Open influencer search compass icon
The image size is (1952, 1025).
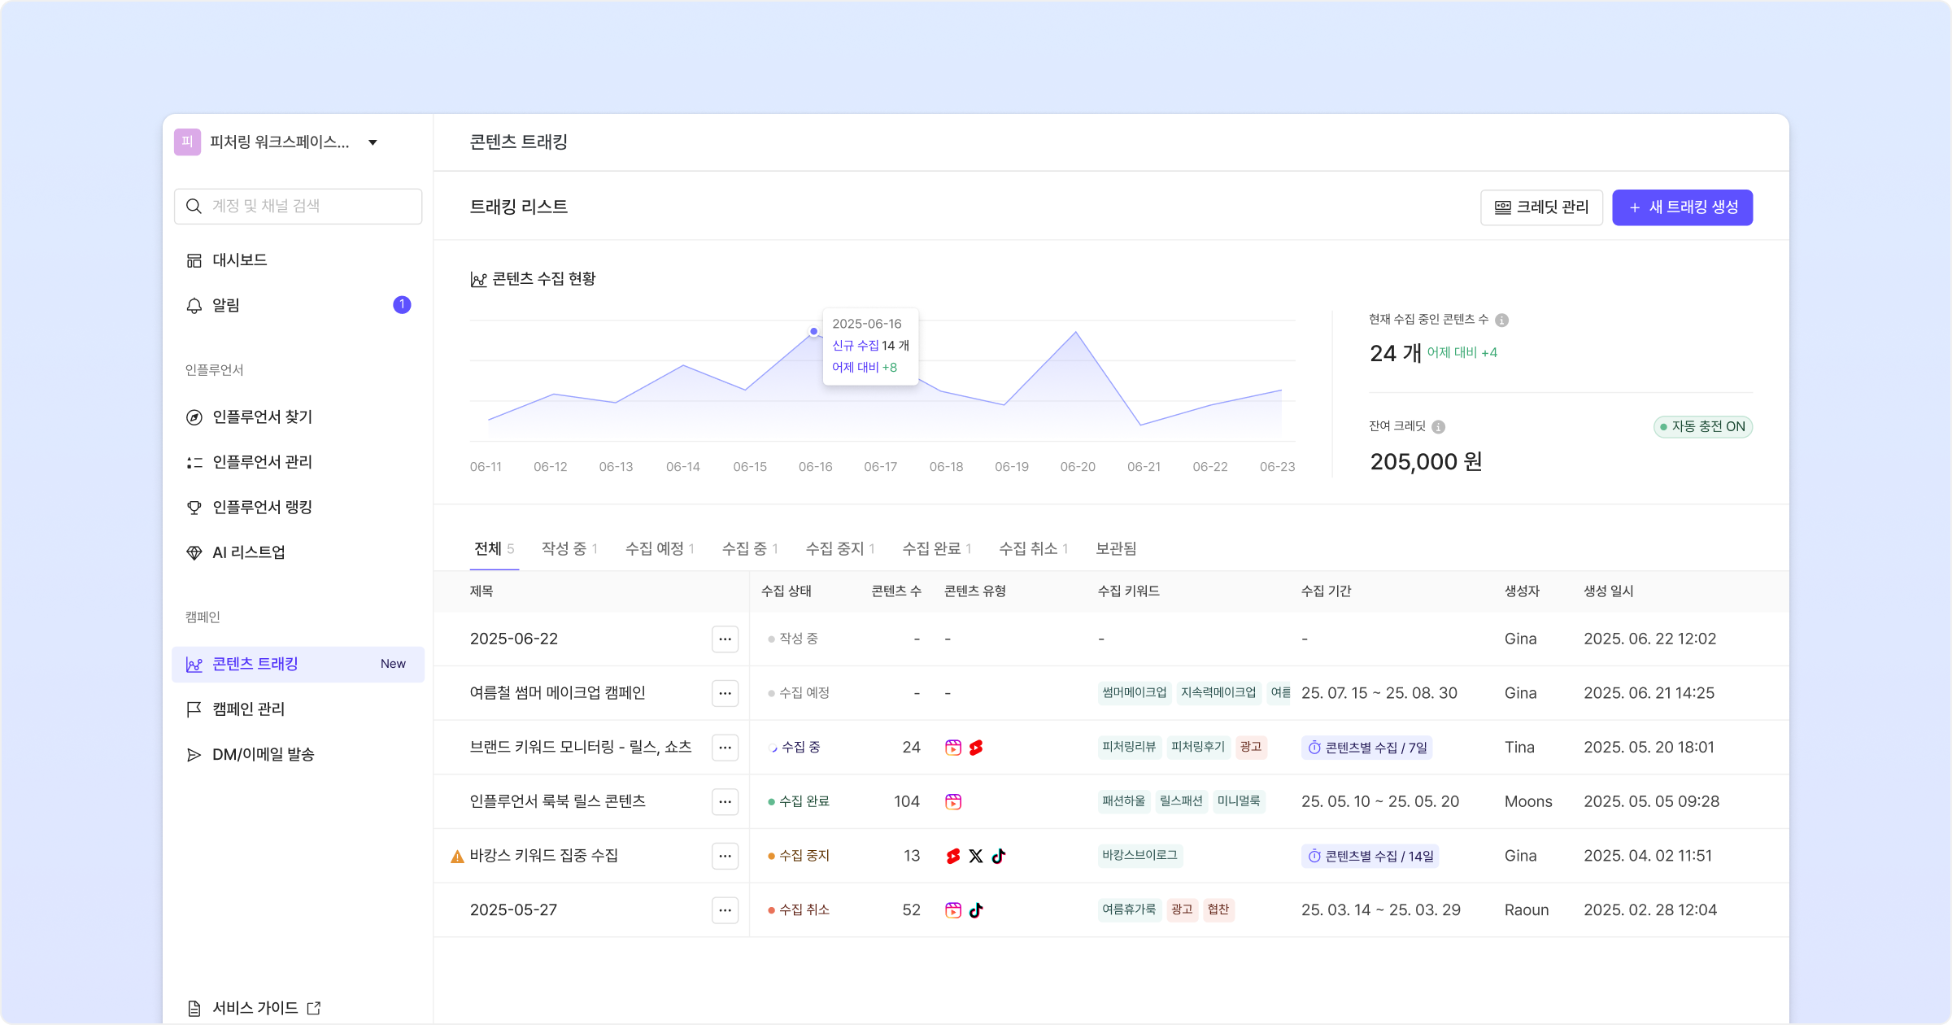pos(194,417)
